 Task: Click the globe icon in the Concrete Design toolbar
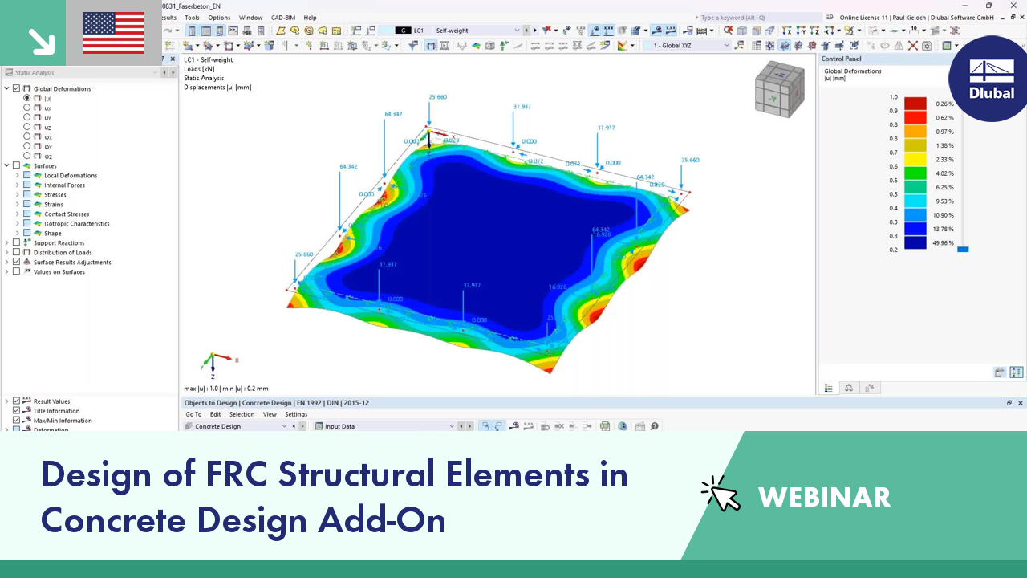click(x=622, y=426)
